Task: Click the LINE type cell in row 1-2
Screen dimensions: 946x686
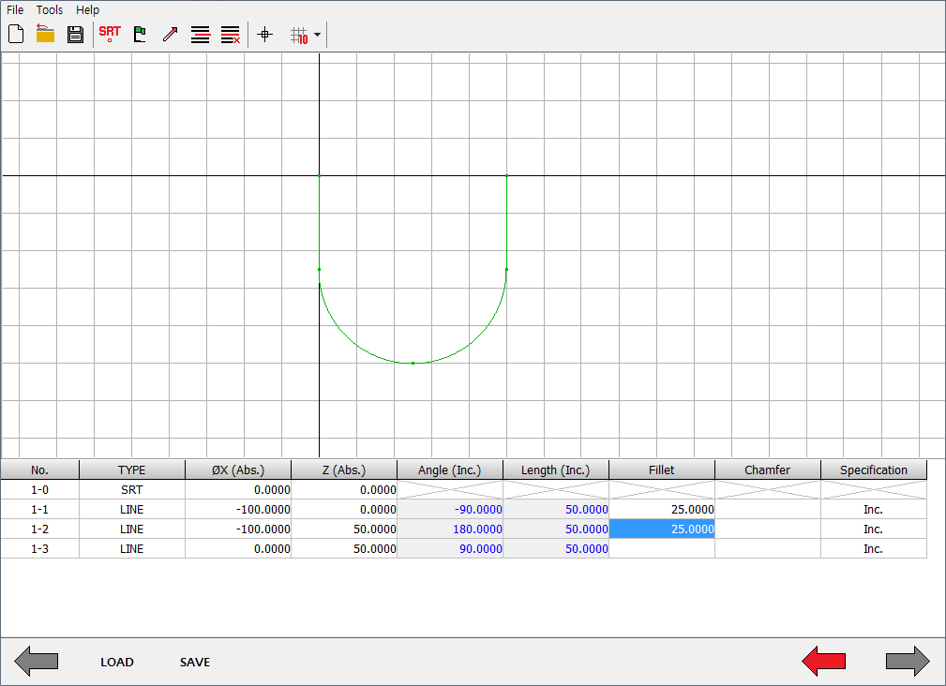Action: click(x=132, y=529)
